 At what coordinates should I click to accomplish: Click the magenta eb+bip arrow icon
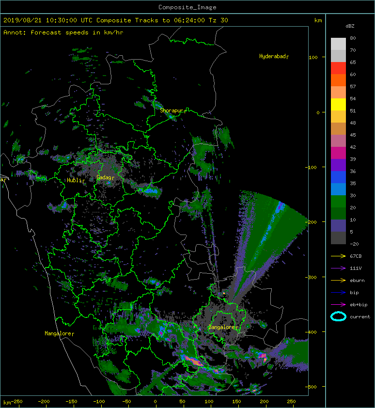(338, 304)
